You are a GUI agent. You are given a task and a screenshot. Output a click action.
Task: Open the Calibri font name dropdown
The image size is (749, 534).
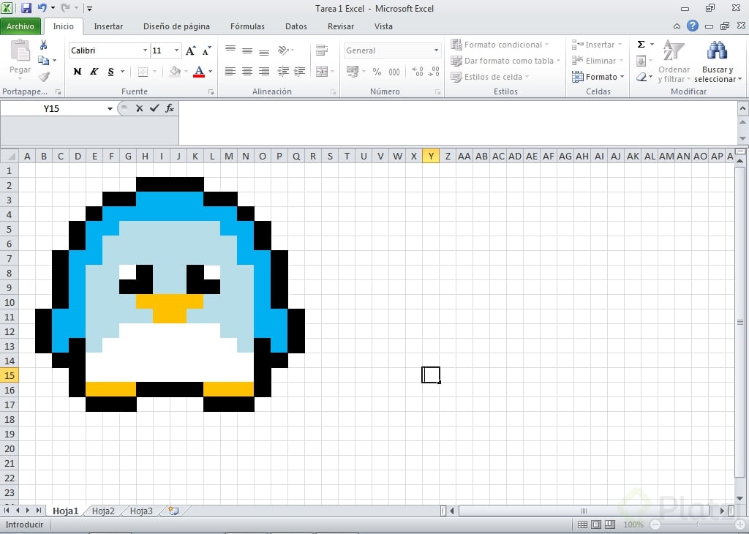(146, 50)
